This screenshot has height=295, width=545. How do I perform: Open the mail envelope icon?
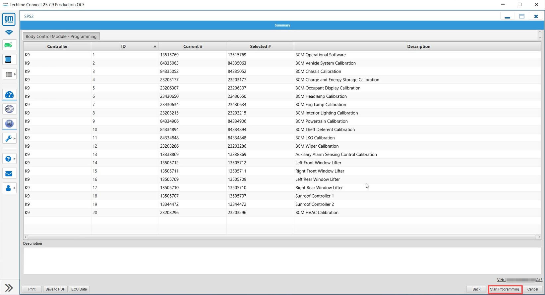point(9,173)
